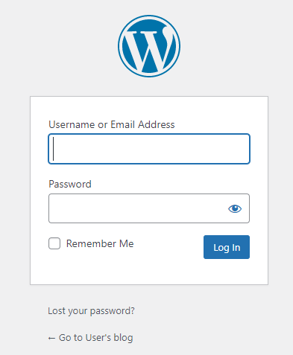Viewport: 293px width, 355px height.
Task: Click the word password? in the lost-password link
Action: pos(112,311)
